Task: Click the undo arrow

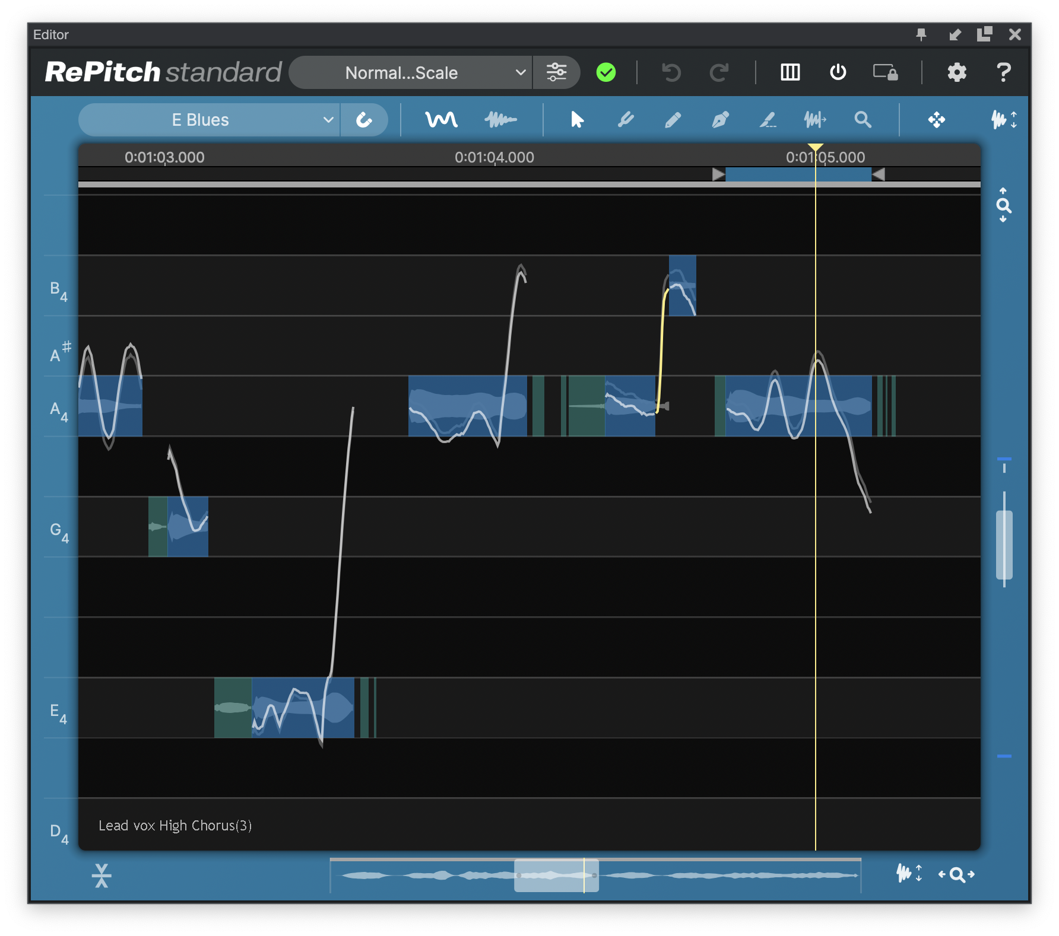Action: point(671,72)
